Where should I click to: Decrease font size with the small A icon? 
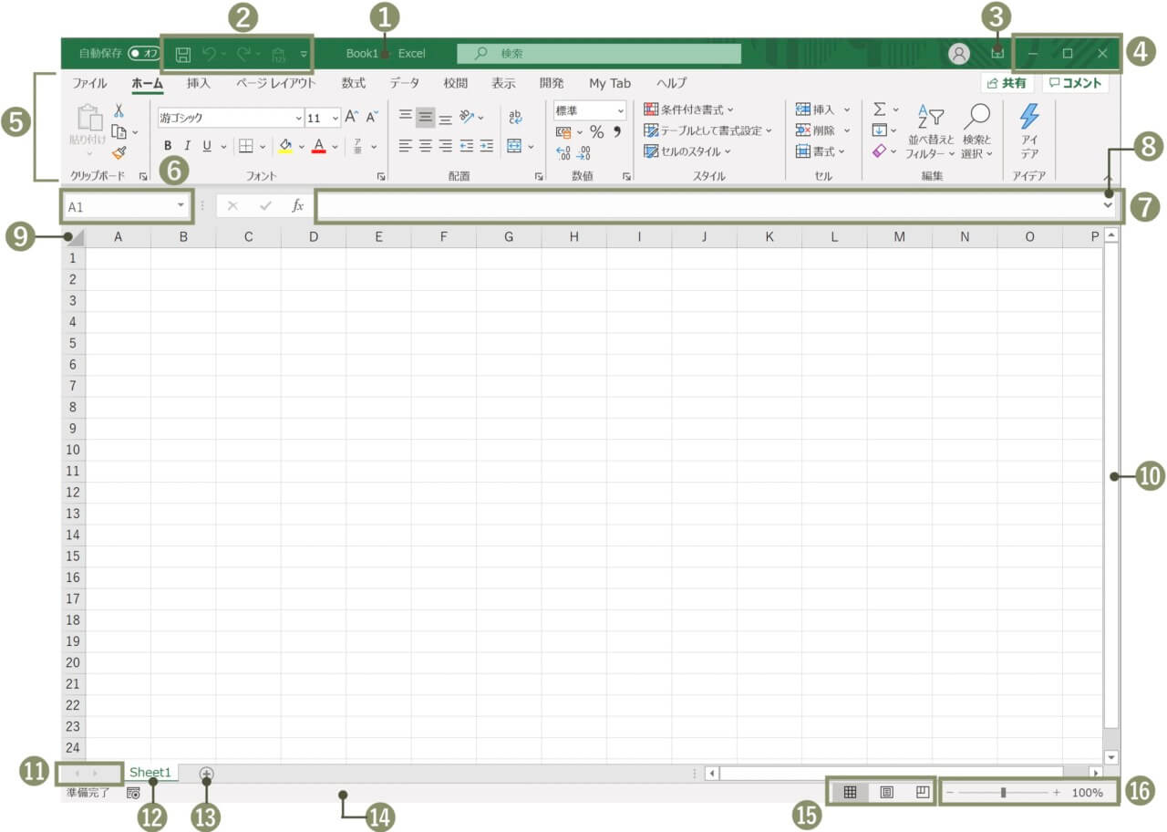point(372,118)
